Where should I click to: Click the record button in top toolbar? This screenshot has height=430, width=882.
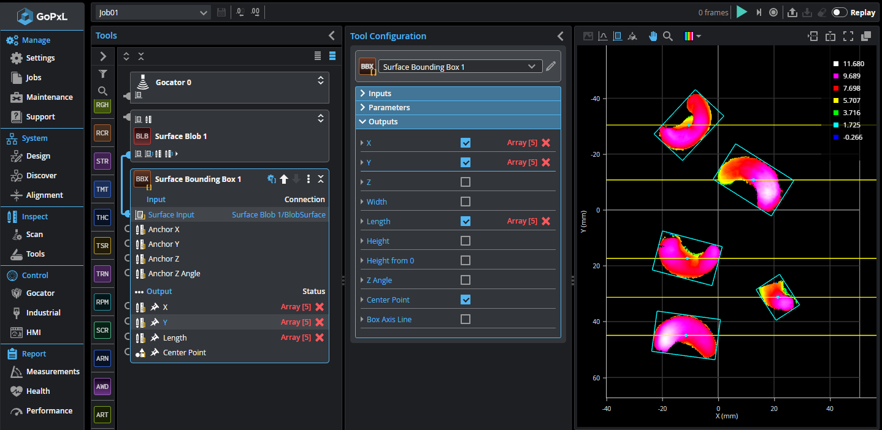pos(773,12)
